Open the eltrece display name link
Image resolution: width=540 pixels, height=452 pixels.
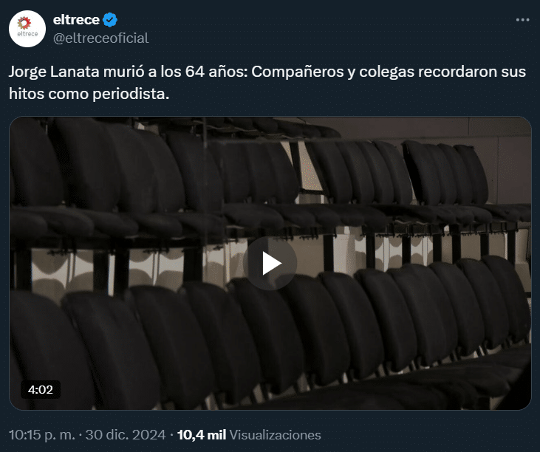click(x=76, y=20)
